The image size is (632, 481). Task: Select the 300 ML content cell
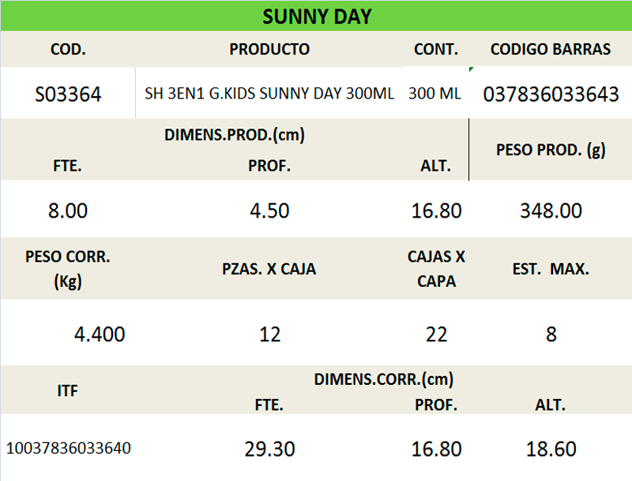tap(434, 94)
